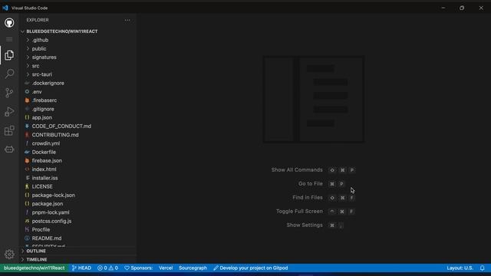This screenshot has width=491, height=276.
Task: Expand the src-tauri folder
Action: click(77, 74)
